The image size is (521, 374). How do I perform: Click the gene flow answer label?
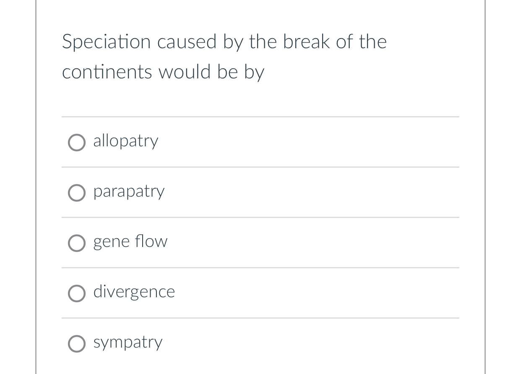(130, 242)
